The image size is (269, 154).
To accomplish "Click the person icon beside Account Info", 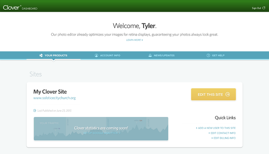I will point(96,55).
